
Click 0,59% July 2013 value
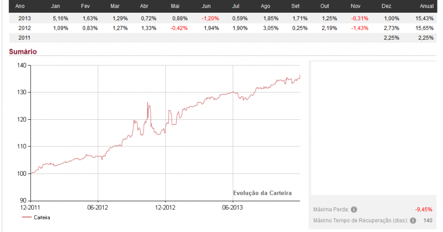240,18
